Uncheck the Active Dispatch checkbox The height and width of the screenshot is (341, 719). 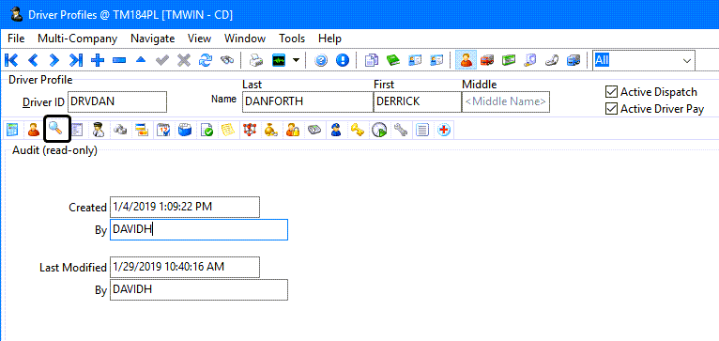click(611, 92)
